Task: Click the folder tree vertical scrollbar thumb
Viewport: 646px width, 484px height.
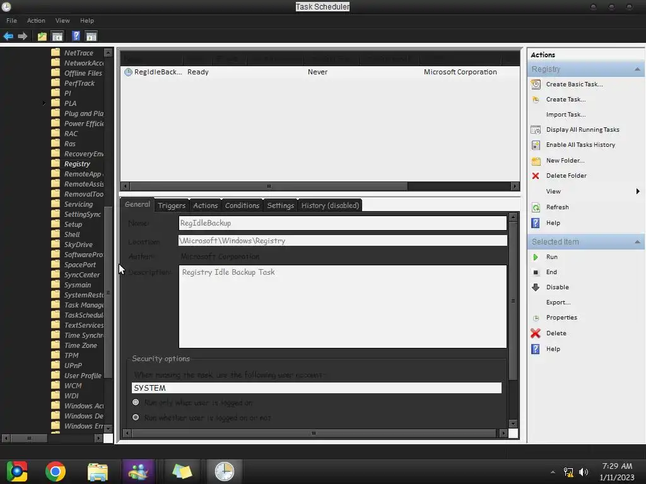Action: (x=108, y=292)
